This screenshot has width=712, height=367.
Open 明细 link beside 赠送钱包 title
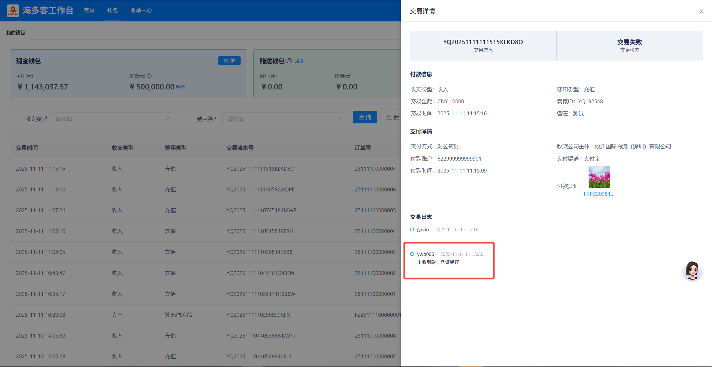298,61
